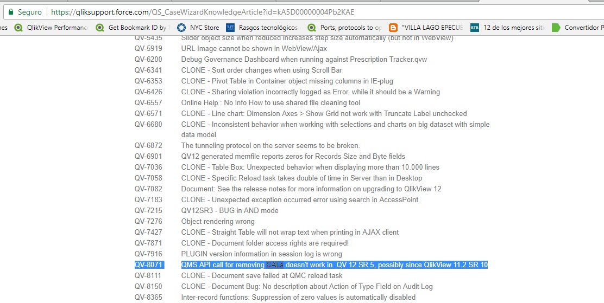Click 'tunneling protocol on the server' description
Viewport: 604px width, 303px height.
click(x=270, y=146)
